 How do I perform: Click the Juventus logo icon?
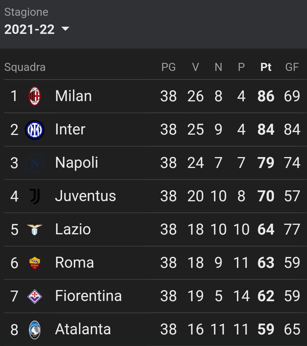[x=35, y=196]
